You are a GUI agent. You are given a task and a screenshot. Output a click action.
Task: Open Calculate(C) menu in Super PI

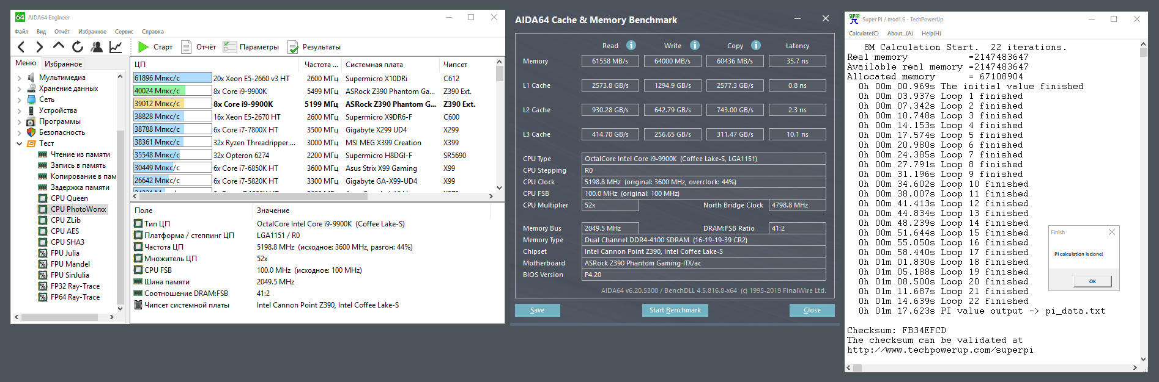click(864, 34)
